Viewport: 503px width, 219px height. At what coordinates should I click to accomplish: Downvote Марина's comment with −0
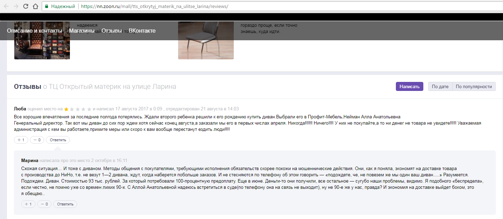pyautogui.click(x=45, y=204)
